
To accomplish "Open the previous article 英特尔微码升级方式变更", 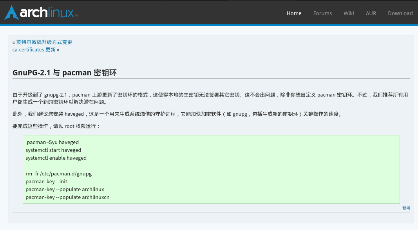I will pos(44,42).
